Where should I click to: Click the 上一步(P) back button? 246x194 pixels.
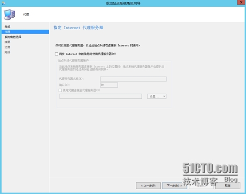(148, 186)
